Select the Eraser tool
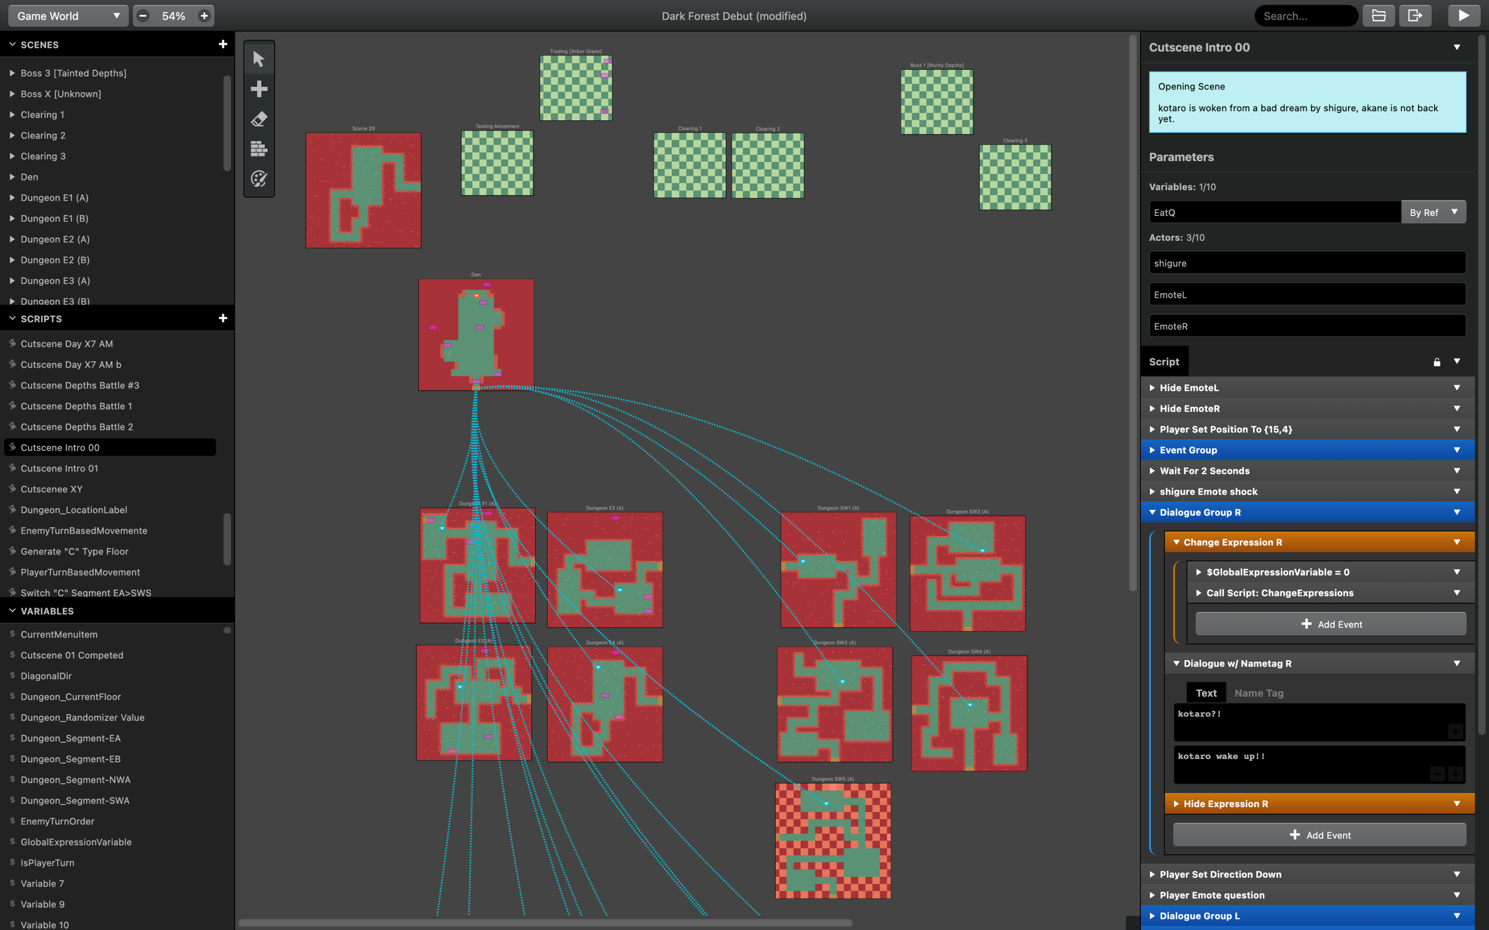 259,119
